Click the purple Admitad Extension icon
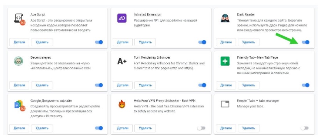320x140 pixels. pos(122,18)
